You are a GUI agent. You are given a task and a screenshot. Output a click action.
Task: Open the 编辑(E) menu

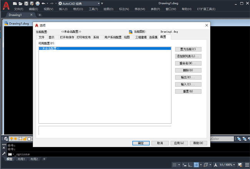click(x=33, y=9)
